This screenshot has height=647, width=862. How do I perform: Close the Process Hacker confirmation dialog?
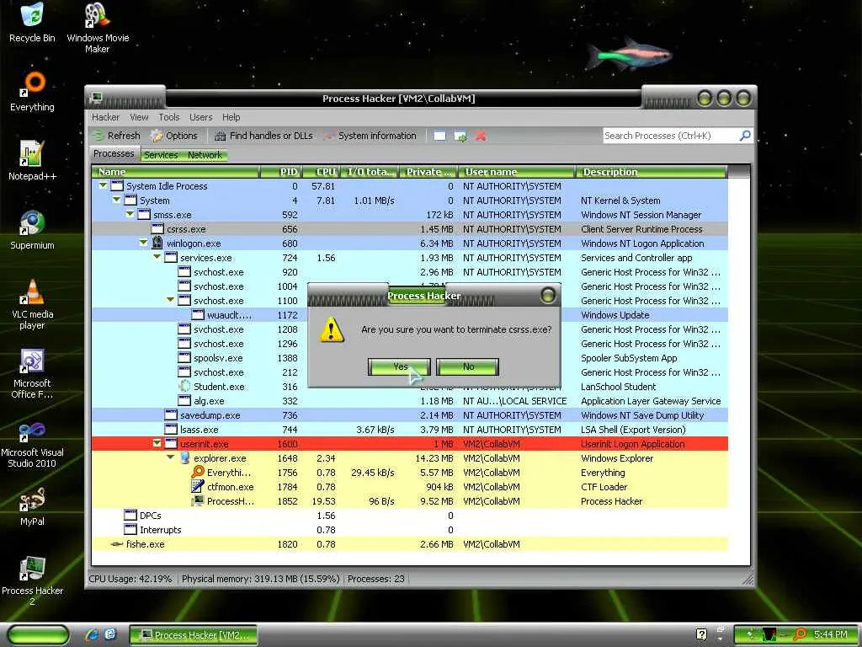click(x=547, y=296)
